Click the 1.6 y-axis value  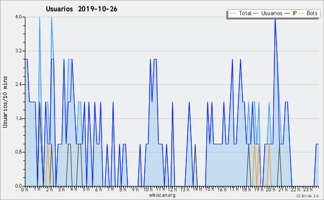[18, 118]
